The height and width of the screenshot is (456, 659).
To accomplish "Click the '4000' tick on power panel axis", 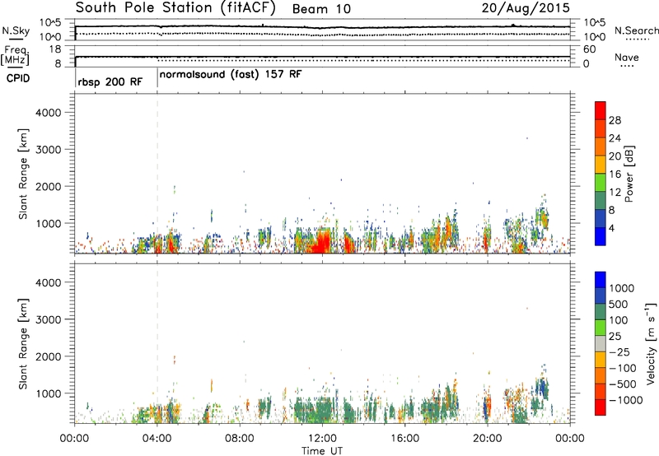I will pyautogui.click(x=48, y=113).
